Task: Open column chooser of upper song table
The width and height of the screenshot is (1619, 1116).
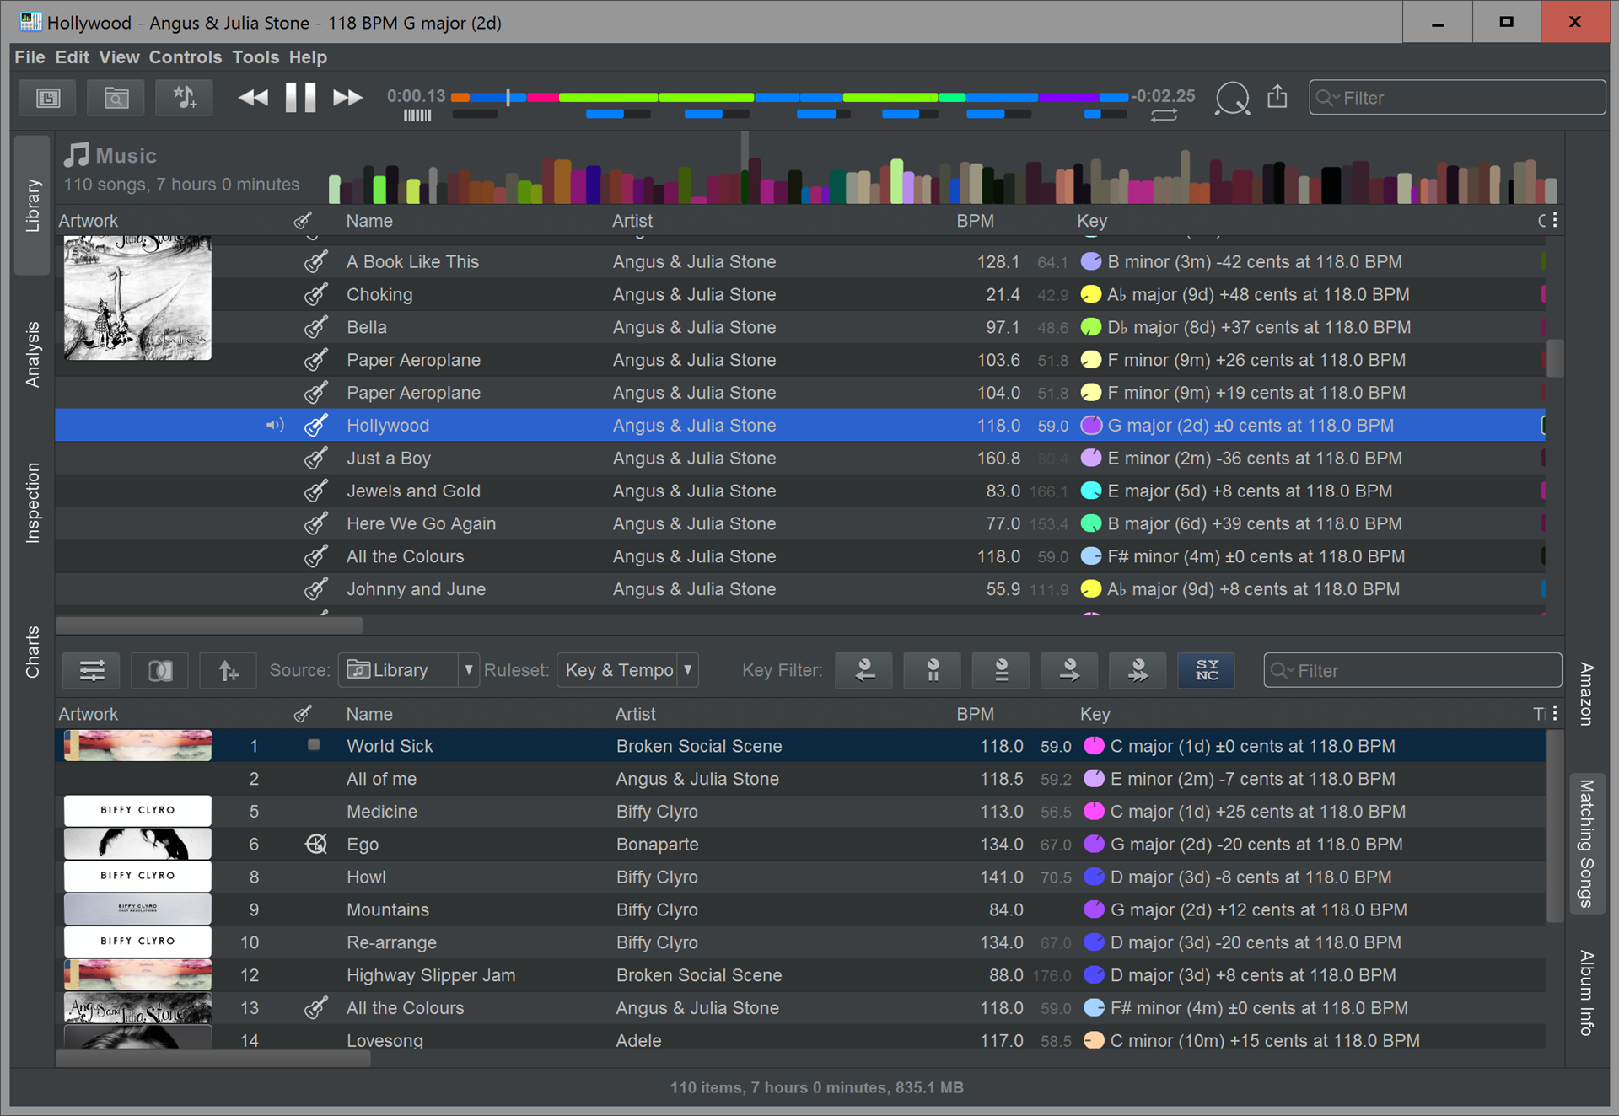Action: (x=1554, y=220)
